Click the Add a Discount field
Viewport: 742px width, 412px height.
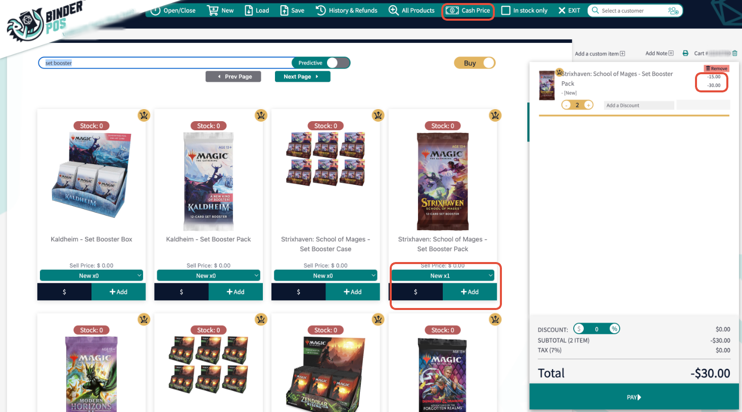point(639,106)
